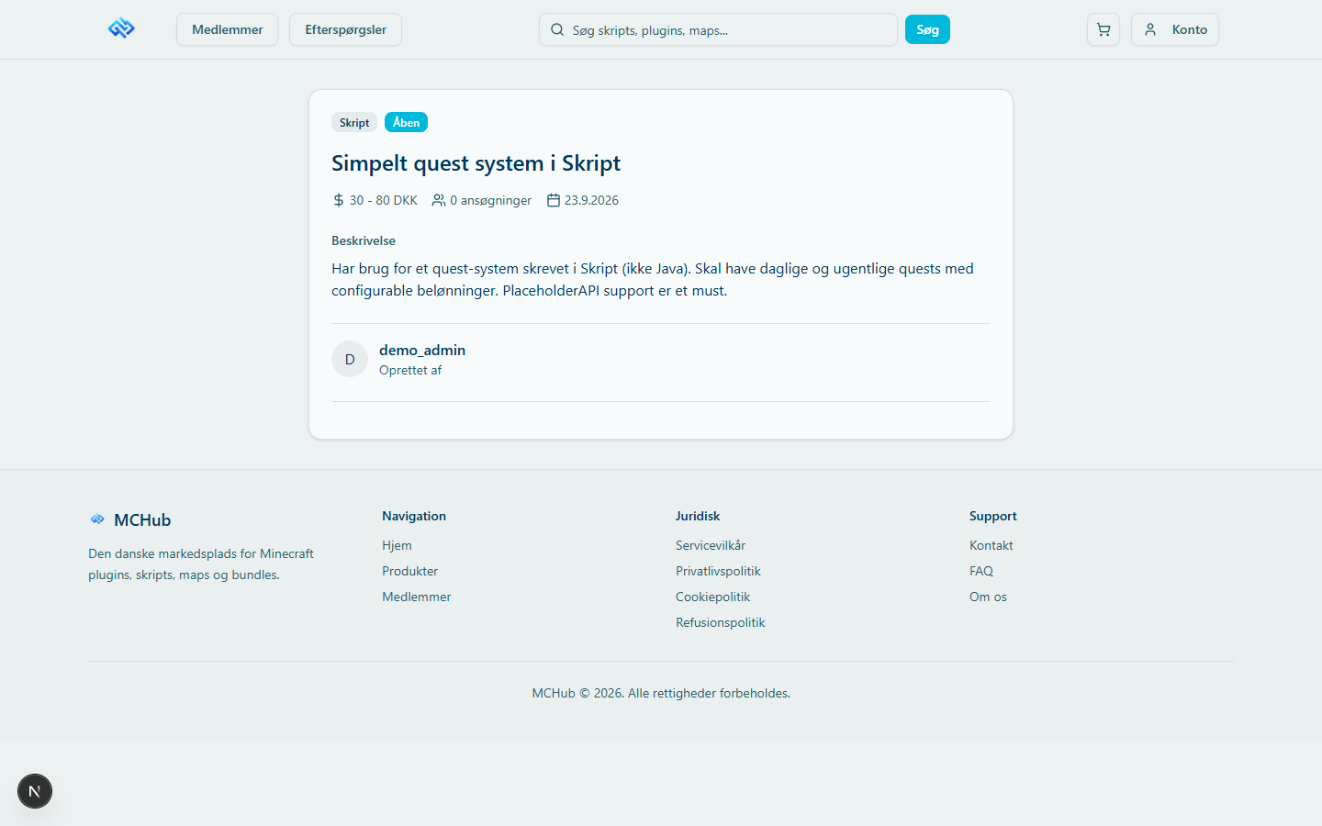Click the demo_admin avatar circle

point(350,359)
